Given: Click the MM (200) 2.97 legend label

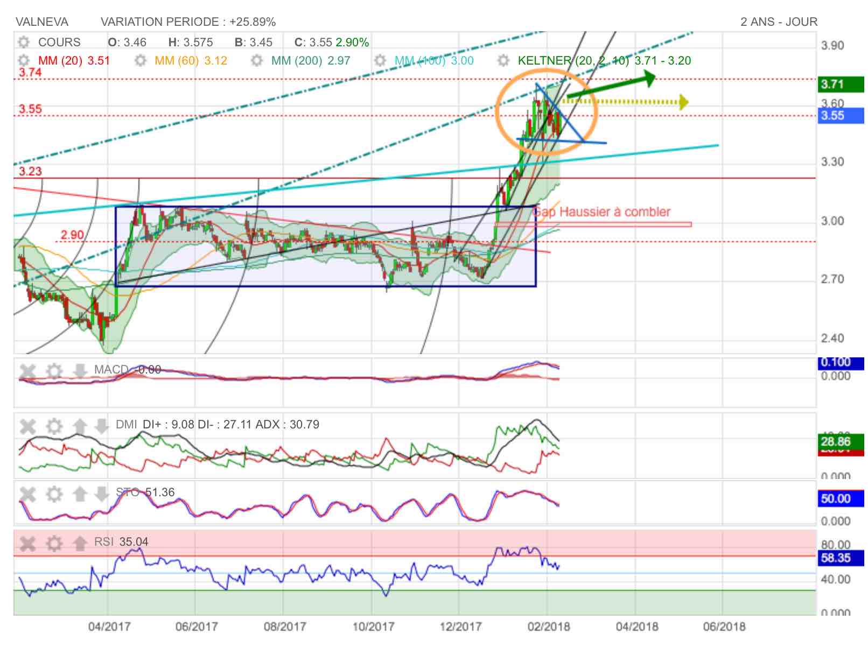Looking at the screenshot, I should (x=311, y=60).
